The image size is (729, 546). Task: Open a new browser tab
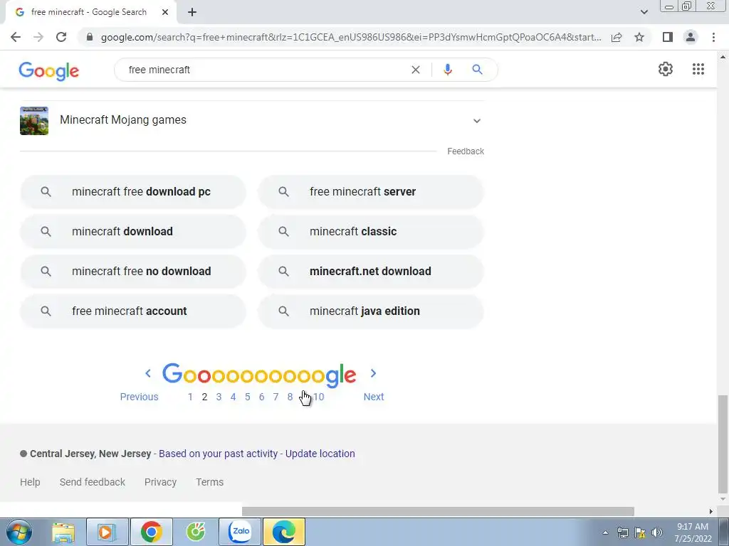pos(192,12)
